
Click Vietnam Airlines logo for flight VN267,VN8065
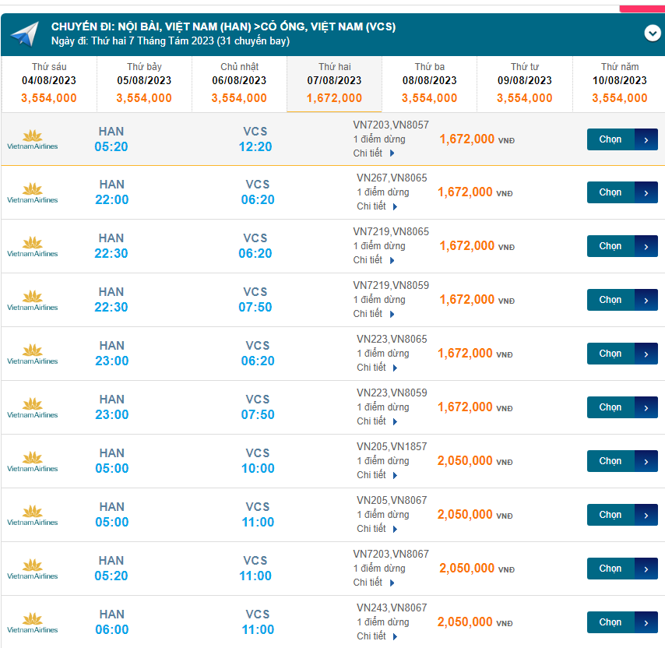32,193
